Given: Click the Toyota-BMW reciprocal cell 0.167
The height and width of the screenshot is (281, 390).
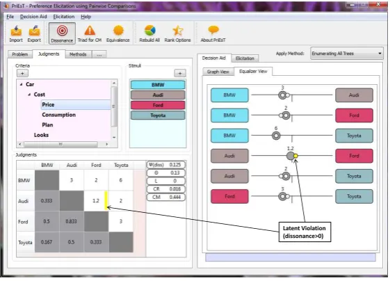Looking at the screenshot, I should coord(47,243).
